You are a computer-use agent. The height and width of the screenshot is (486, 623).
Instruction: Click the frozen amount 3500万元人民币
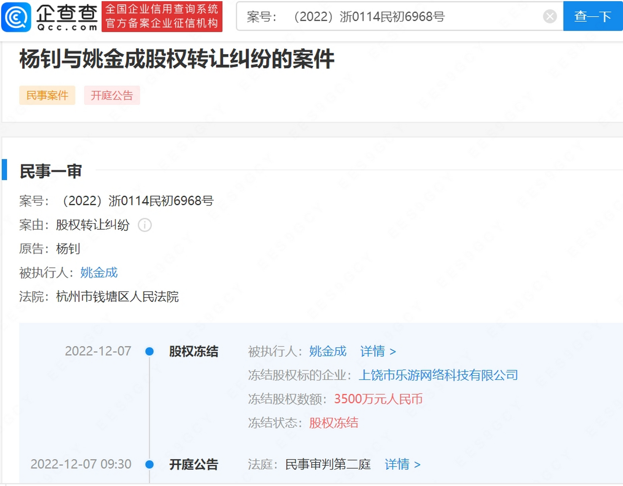point(378,399)
